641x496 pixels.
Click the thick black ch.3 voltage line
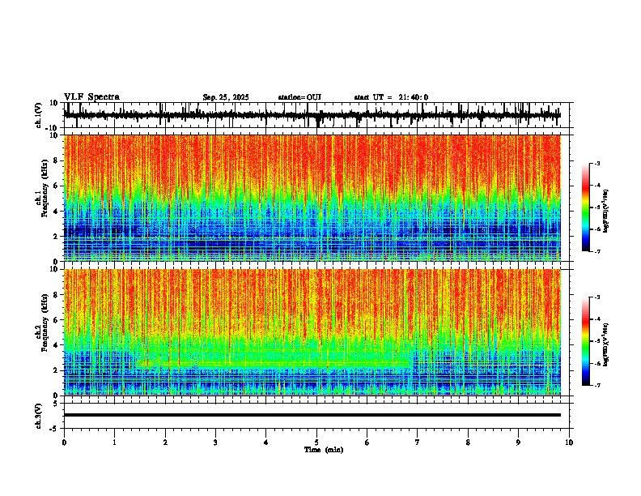pyautogui.click(x=312, y=415)
